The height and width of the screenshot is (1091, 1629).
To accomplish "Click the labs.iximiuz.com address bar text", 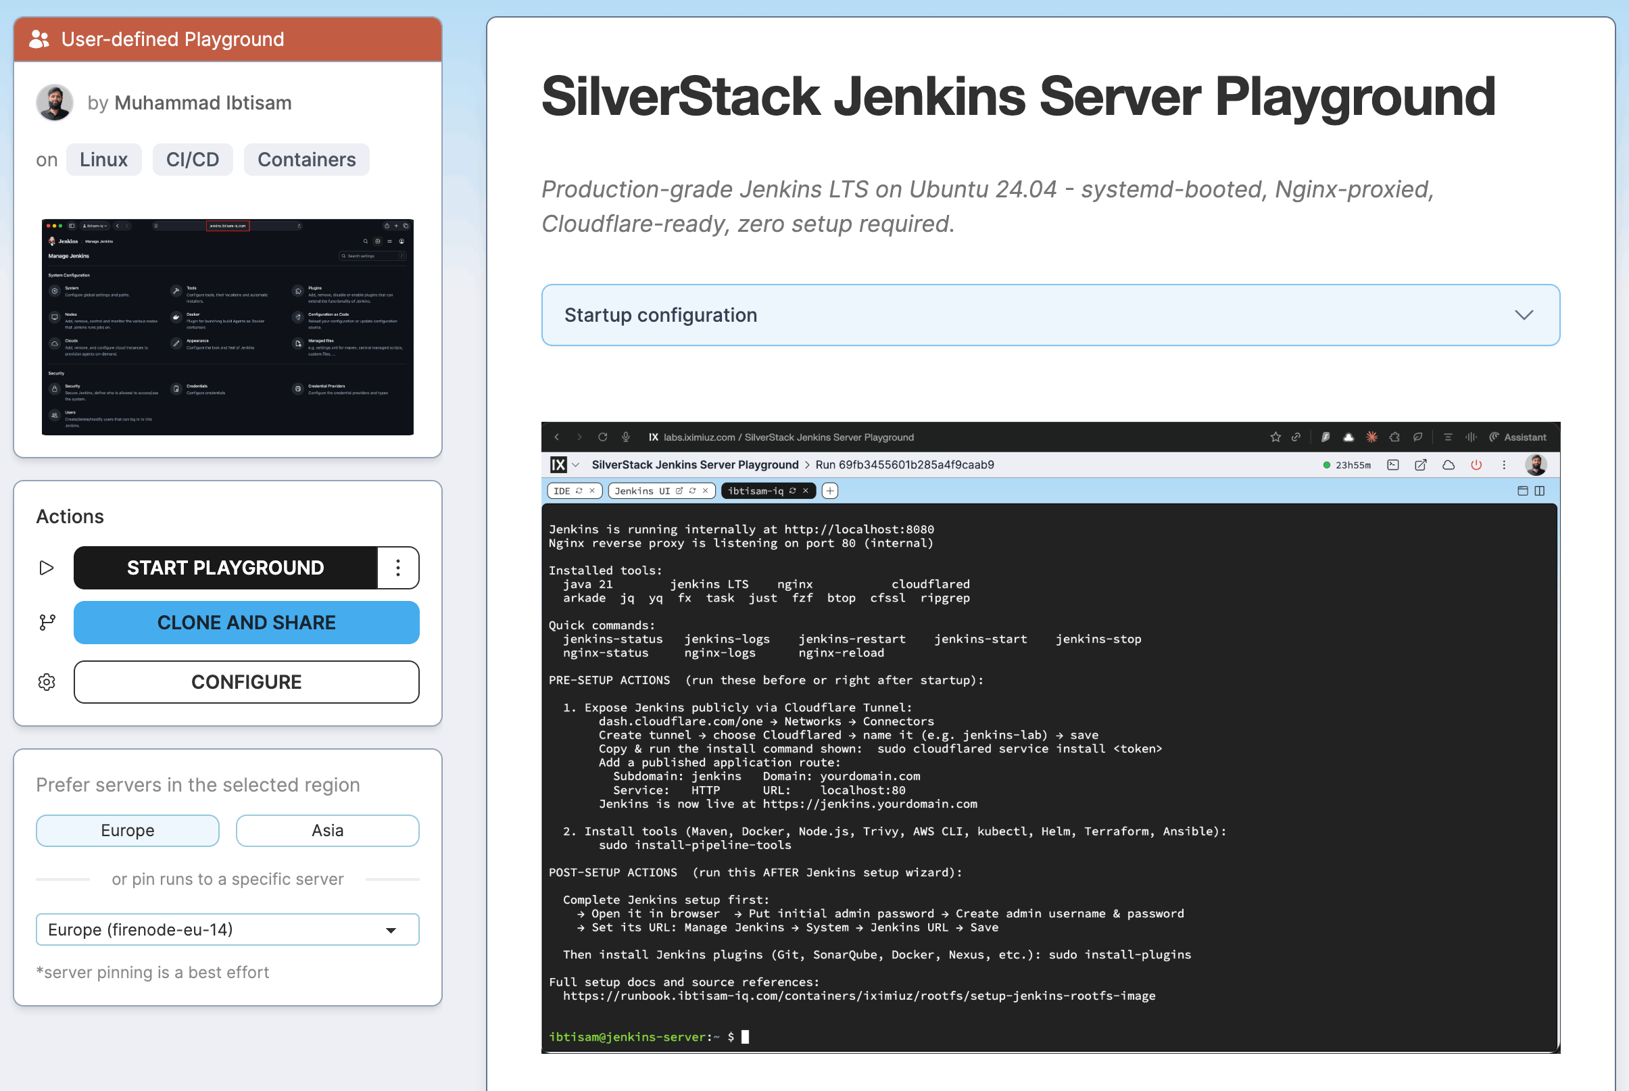I will 789,437.
